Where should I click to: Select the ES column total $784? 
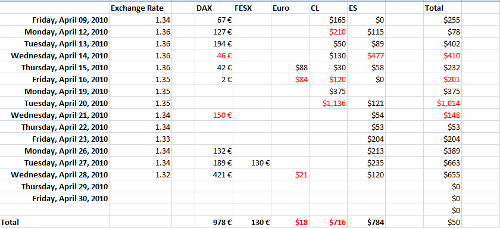click(x=367, y=222)
